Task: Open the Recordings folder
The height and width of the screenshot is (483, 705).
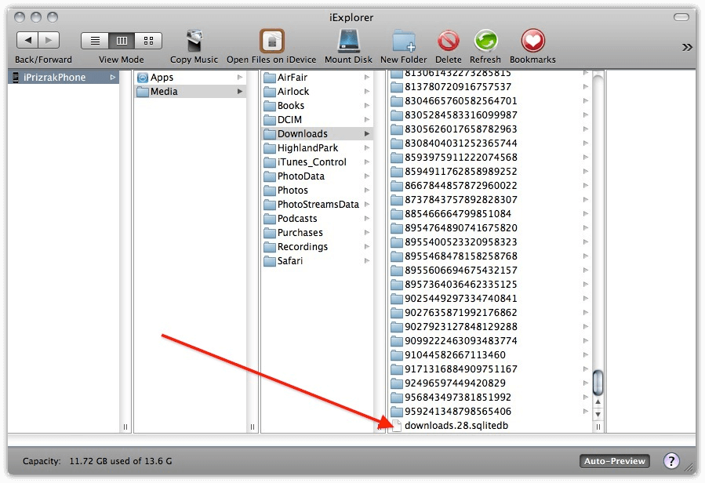Action: coord(318,247)
